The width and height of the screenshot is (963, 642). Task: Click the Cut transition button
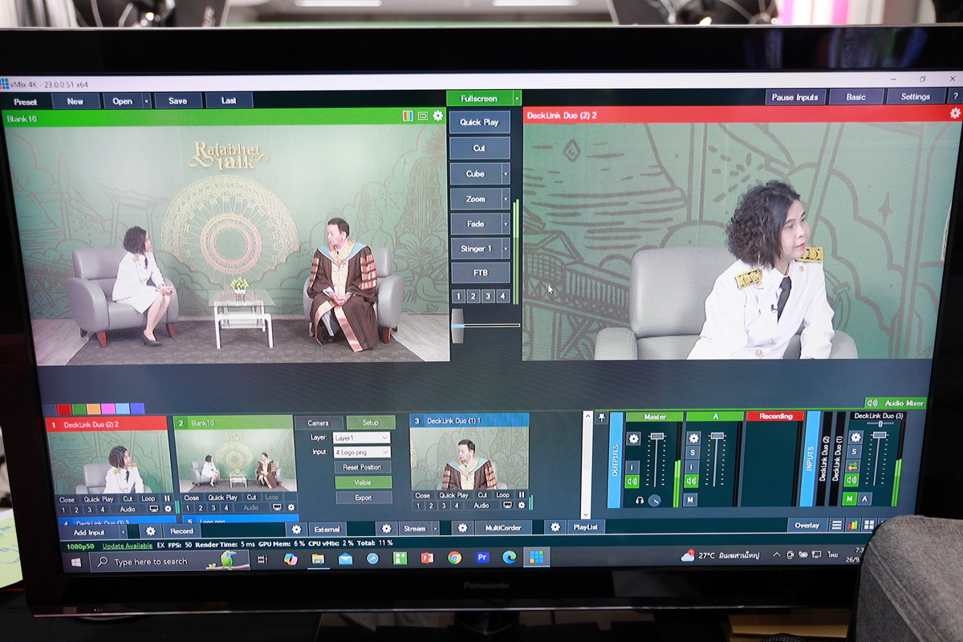point(479,148)
